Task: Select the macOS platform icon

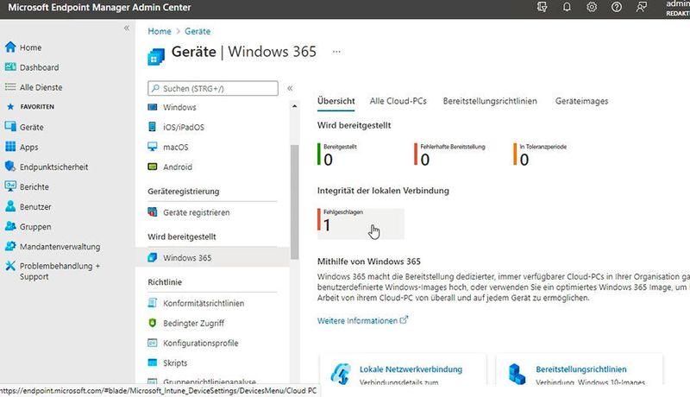Action: (x=153, y=147)
